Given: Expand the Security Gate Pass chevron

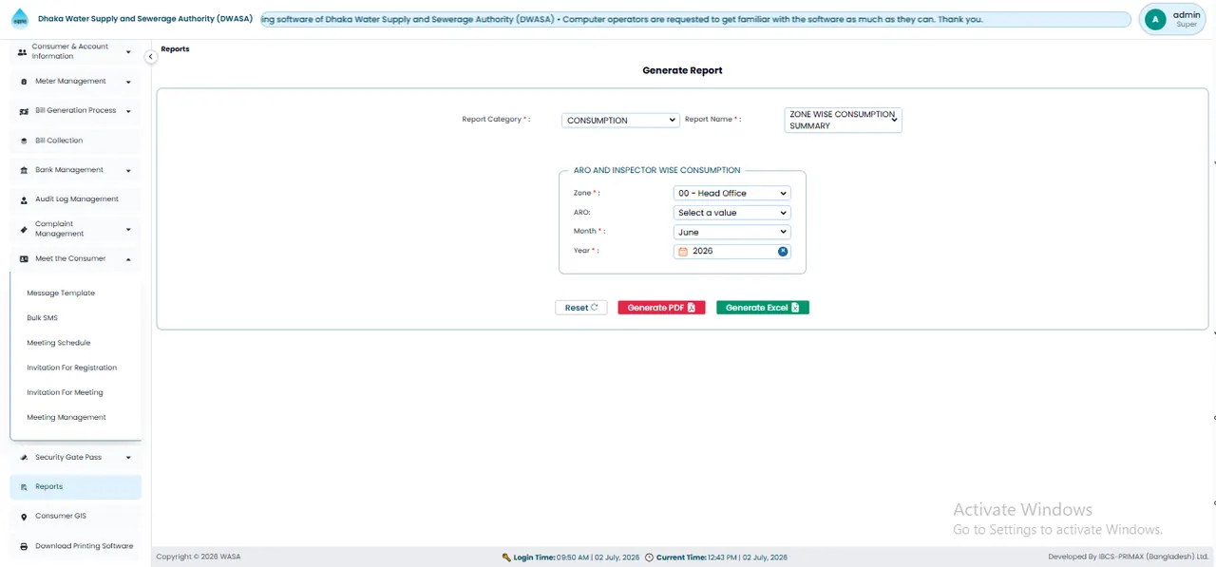Looking at the screenshot, I should tap(128, 458).
